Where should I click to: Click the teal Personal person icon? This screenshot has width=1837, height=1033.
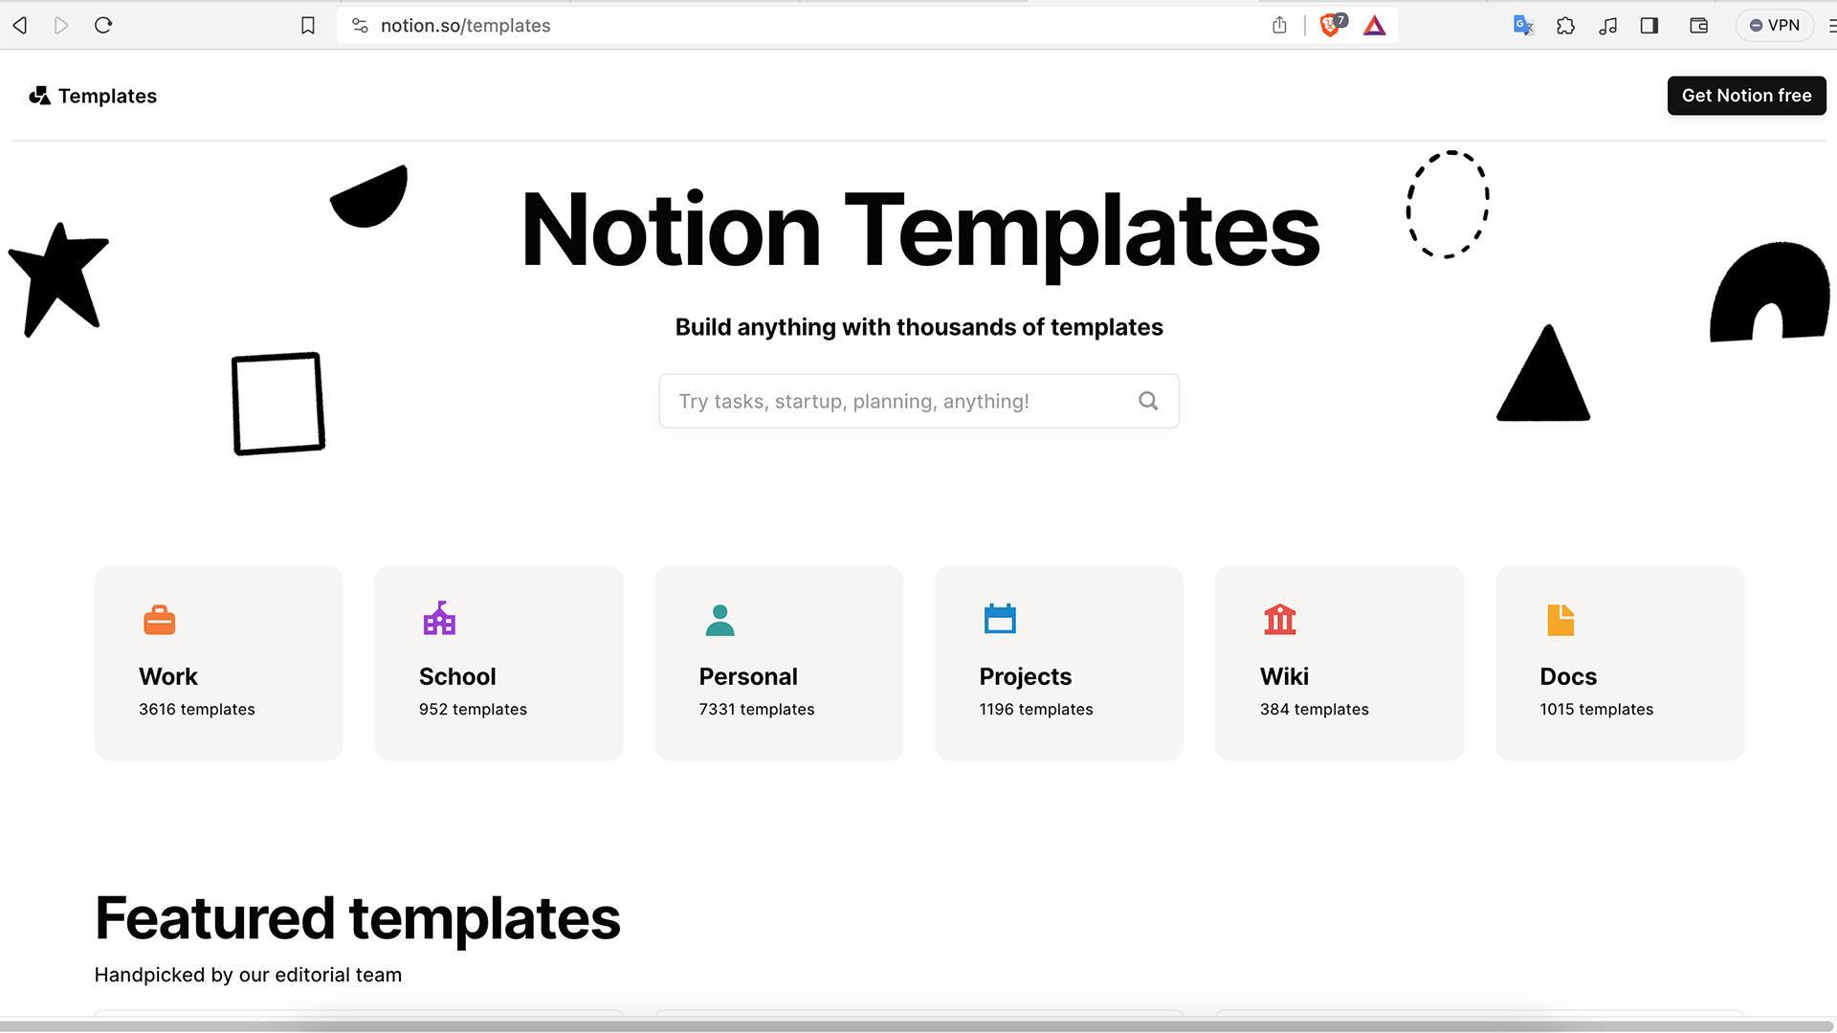pyautogui.click(x=719, y=620)
